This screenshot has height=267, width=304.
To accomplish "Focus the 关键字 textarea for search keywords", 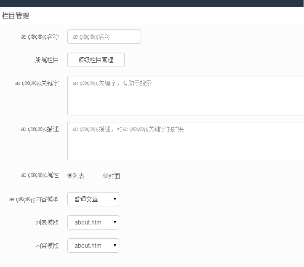I will (185, 96).
